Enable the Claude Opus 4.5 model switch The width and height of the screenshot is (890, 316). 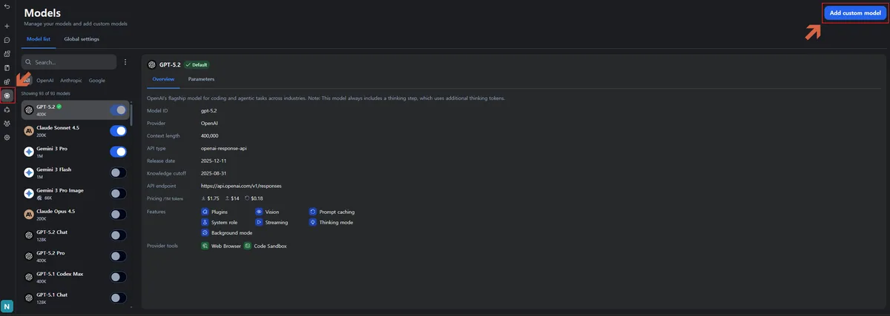[118, 215]
